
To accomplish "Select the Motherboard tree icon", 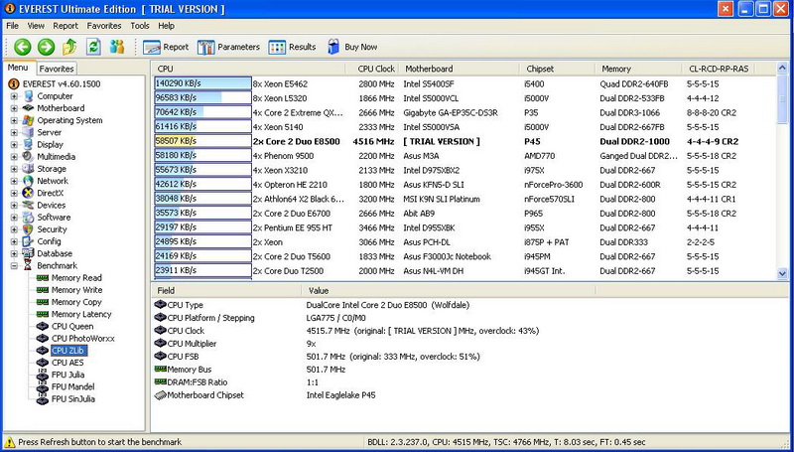I will (28, 108).
